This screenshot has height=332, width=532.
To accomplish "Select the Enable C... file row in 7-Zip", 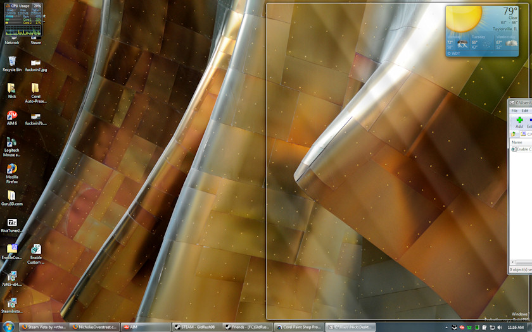I will 521,149.
